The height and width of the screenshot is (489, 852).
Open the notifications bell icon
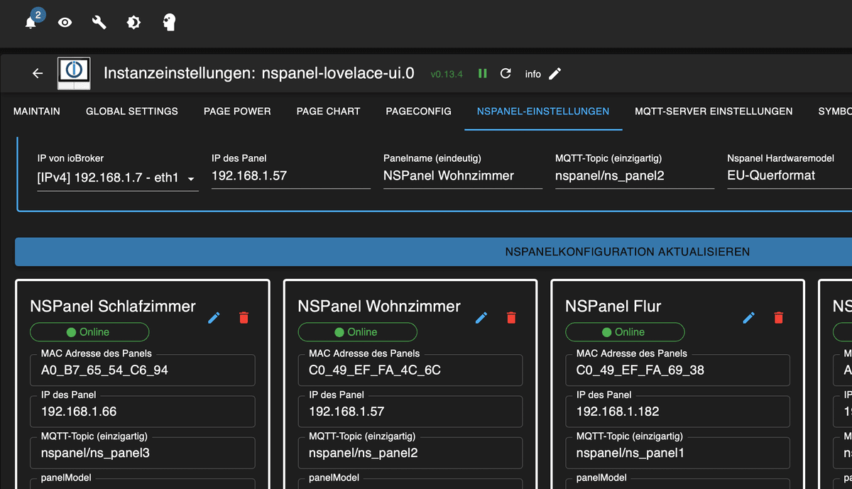(x=31, y=23)
